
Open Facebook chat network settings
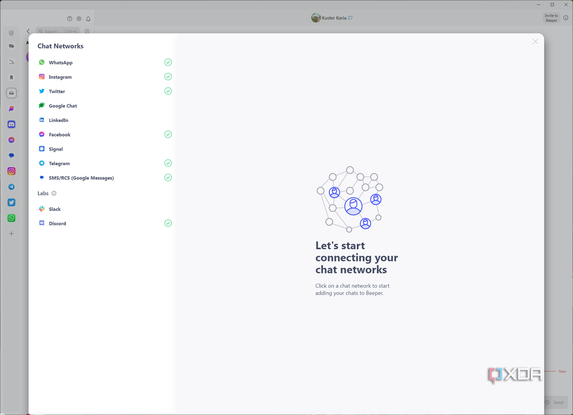coord(105,135)
